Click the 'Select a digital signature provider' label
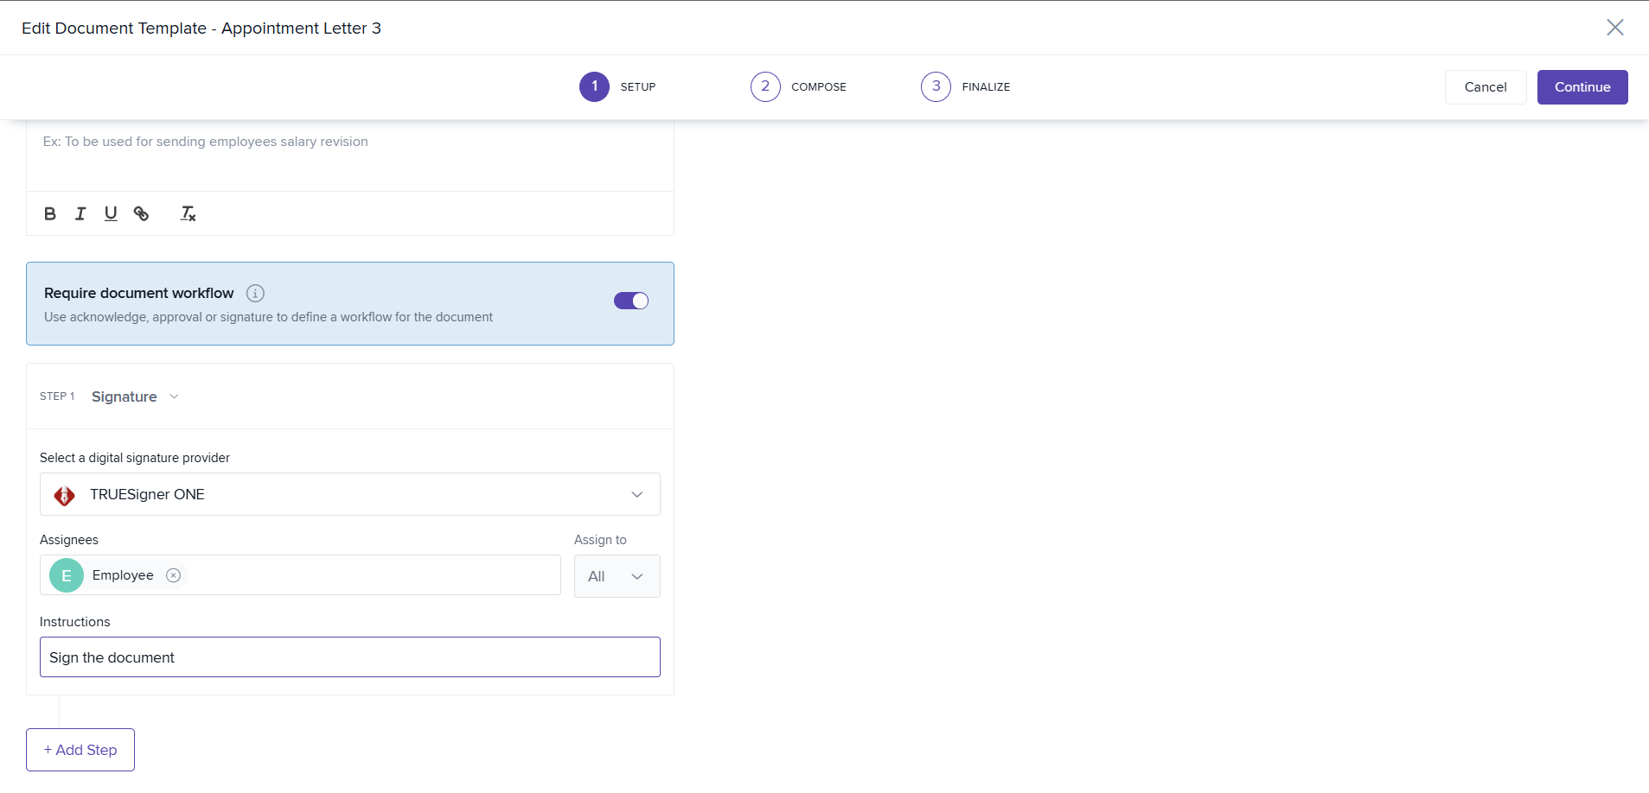The image size is (1649, 793). point(135,458)
